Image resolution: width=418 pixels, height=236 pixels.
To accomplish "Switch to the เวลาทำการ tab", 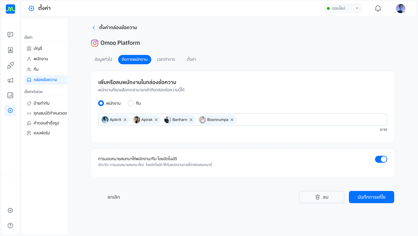I will pos(166,59).
